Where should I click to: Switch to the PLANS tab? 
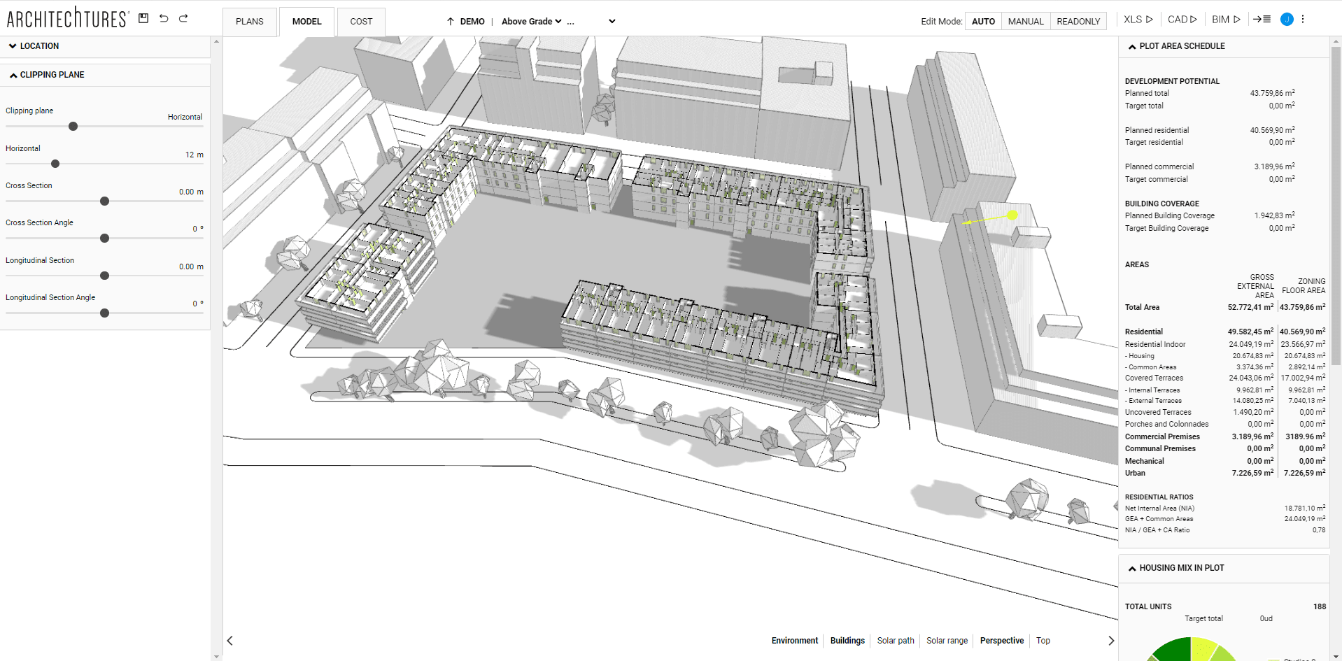click(249, 21)
